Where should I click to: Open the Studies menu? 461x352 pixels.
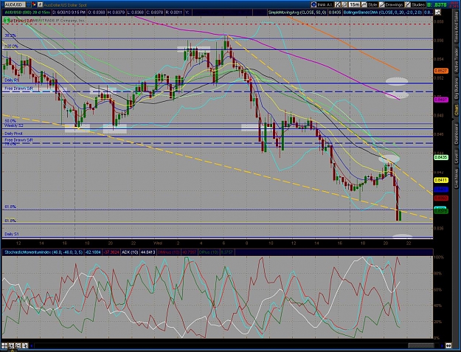[x=417, y=4]
